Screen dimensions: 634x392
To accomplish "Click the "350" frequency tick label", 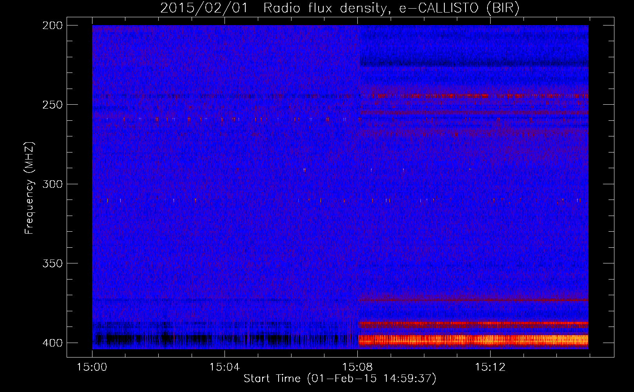I will [x=53, y=263].
